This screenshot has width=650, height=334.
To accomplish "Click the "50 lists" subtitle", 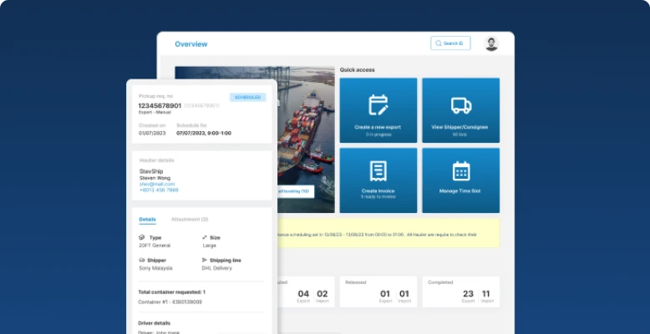I will coord(460,134).
